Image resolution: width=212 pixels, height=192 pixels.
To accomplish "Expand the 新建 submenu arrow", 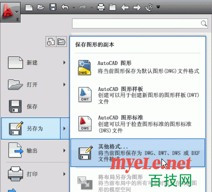I will tap(64, 62).
